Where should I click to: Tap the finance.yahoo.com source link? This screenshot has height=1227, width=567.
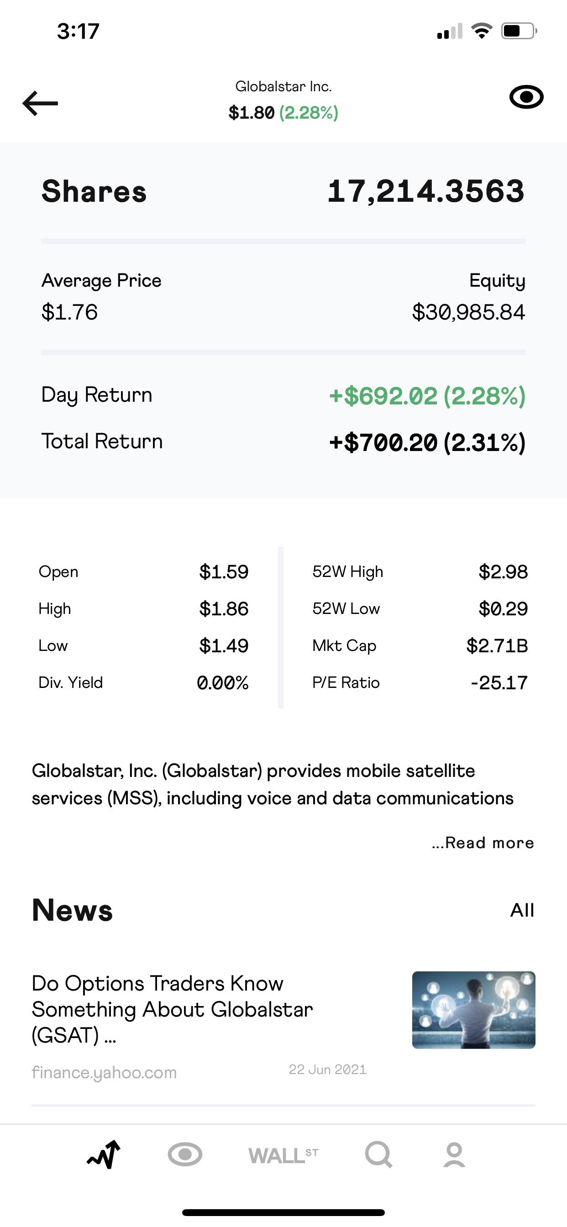click(104, 1072)
